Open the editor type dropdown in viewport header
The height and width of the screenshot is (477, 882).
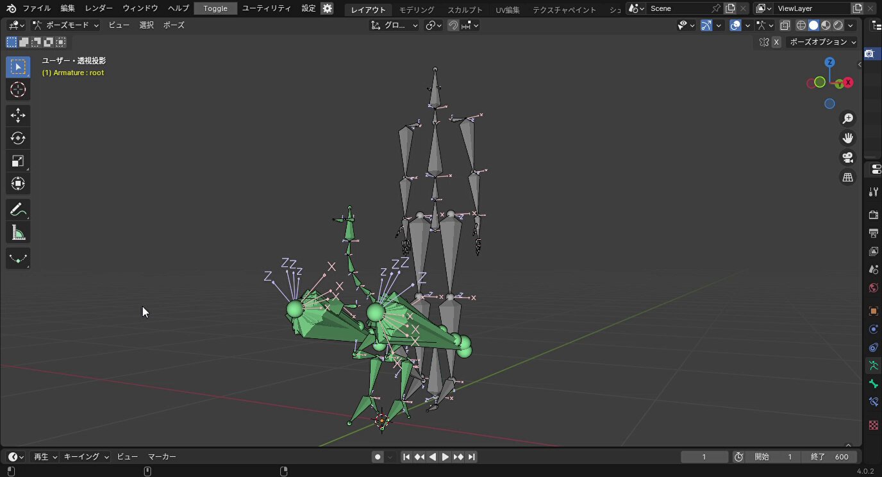click(15, 26)
